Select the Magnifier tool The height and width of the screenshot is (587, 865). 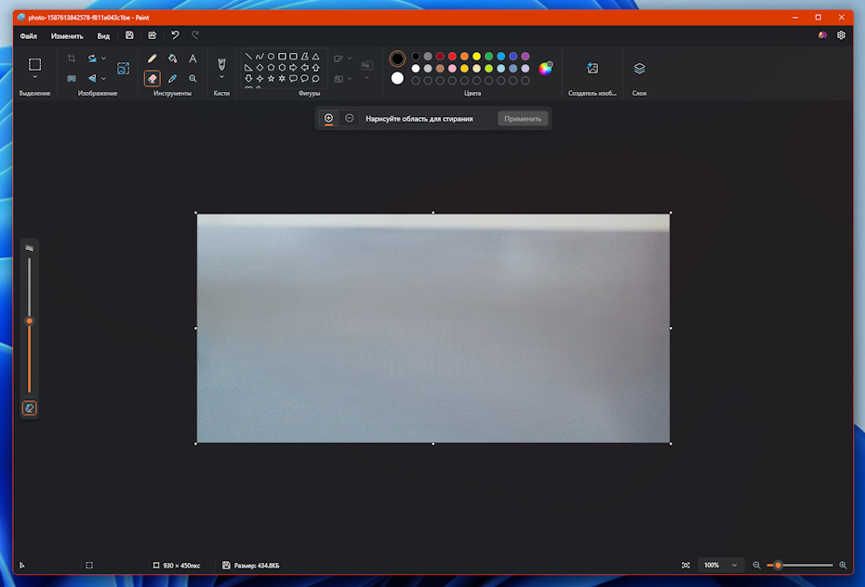click(193, 79)
